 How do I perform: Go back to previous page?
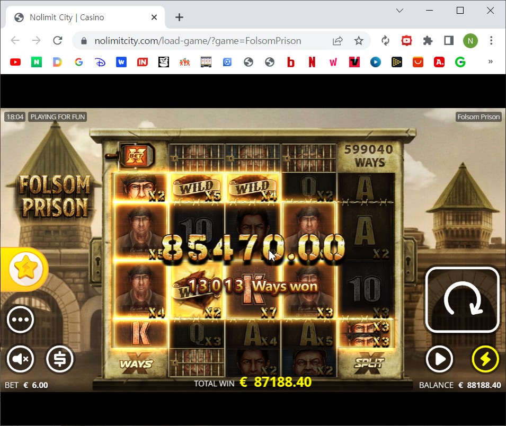(x=15, y=40)
